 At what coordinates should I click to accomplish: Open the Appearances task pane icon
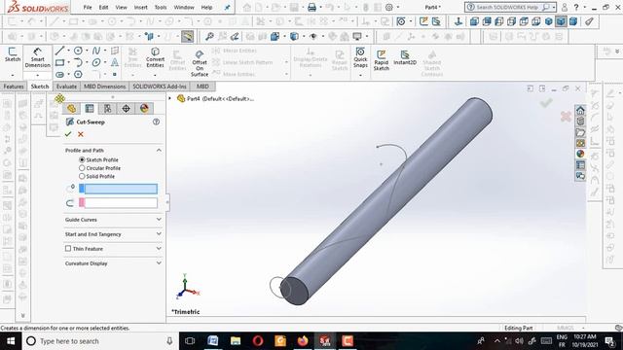click(580, 154)
